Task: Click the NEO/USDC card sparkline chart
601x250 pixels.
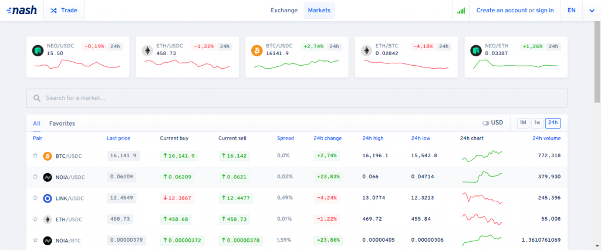Action: 77,64
